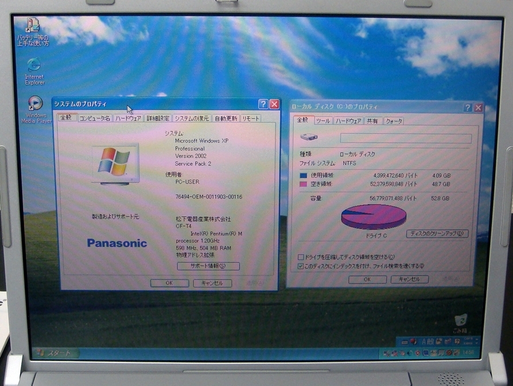Open the システムの復元 tab
The height and width of the screenshot is (386, 513).
[192, 118]
